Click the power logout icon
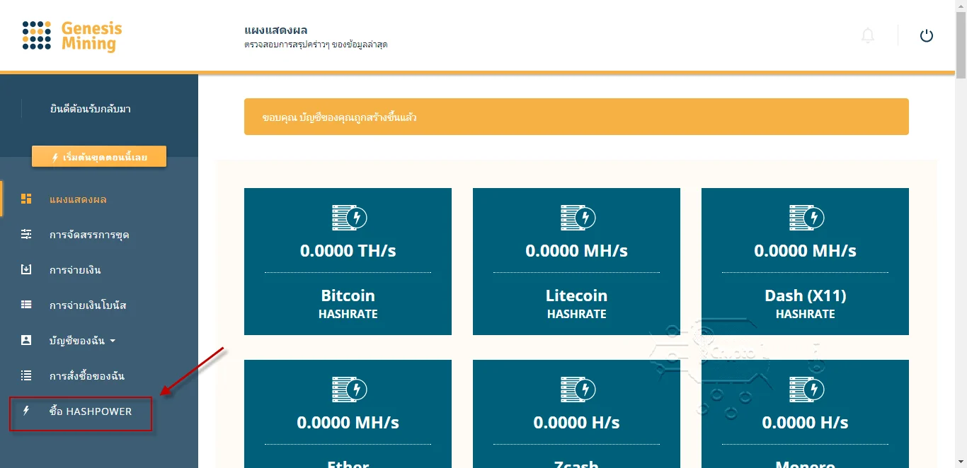The width and height of the screenshot is (967, 468). click(926, 35)
